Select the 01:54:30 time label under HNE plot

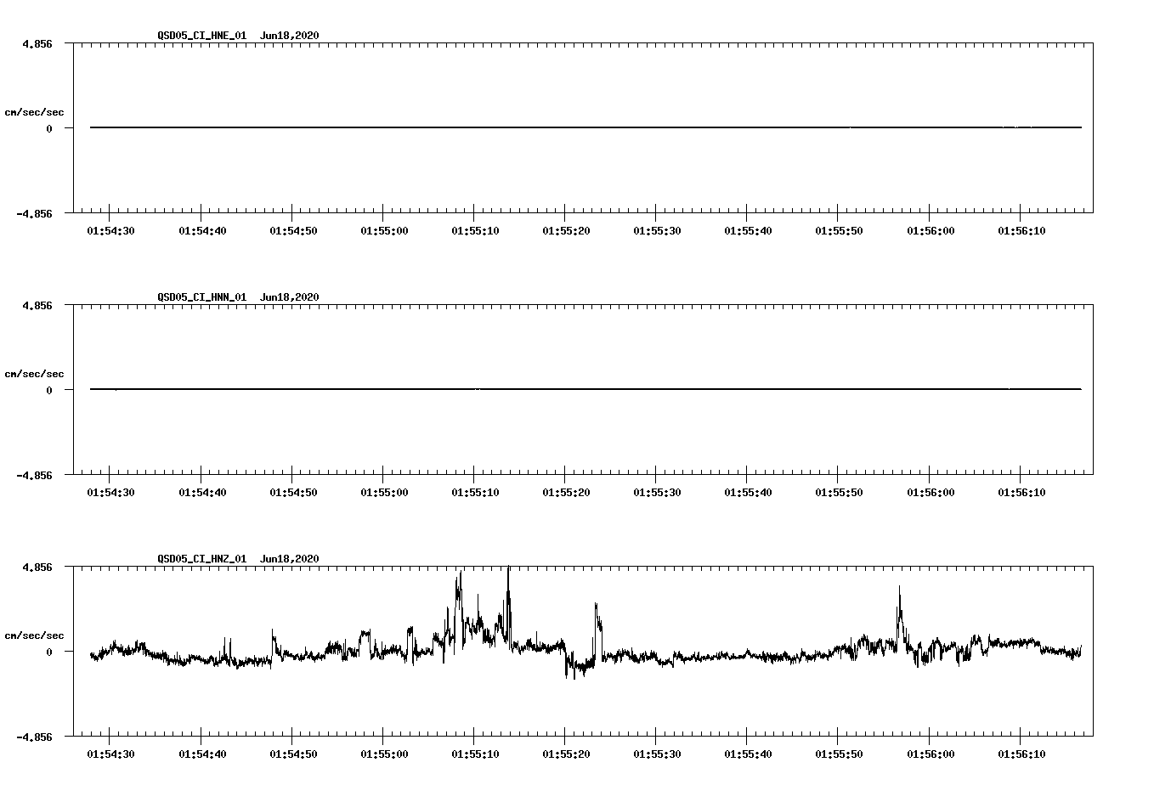111,231
